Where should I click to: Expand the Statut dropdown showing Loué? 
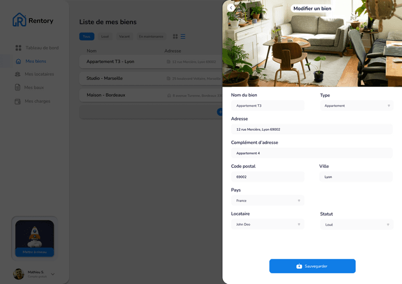pos(356,224)
